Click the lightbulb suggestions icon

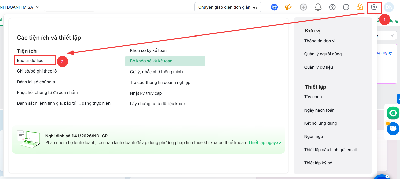point(360,7)
